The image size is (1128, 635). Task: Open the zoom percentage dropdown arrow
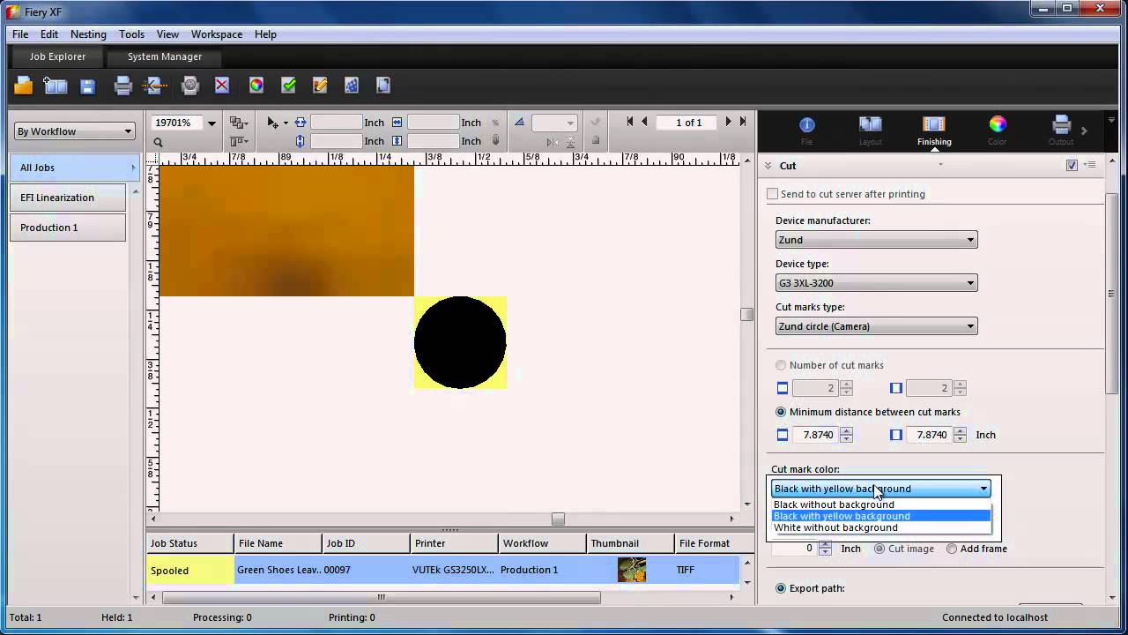(211, 123)
